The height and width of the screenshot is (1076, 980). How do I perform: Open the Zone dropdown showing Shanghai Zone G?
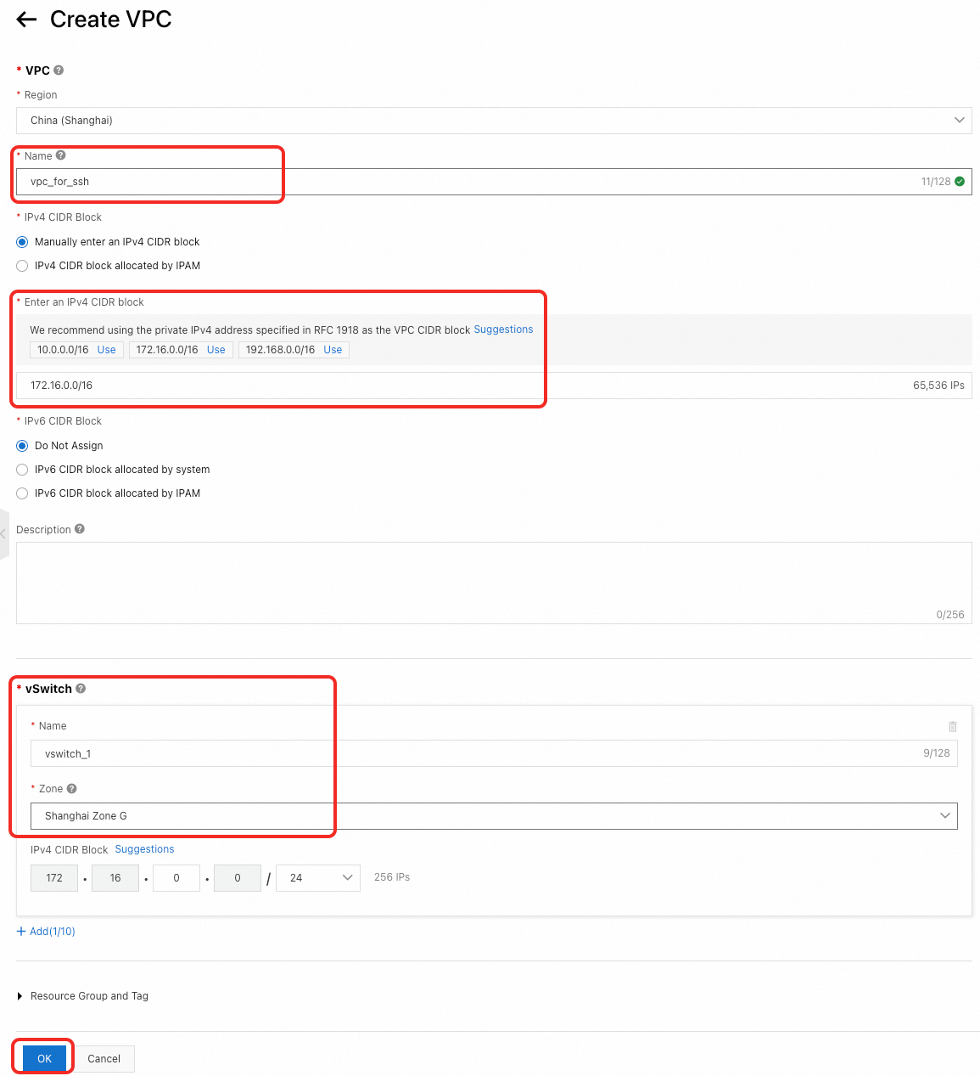pyautogui.click(x=494, y=816)
